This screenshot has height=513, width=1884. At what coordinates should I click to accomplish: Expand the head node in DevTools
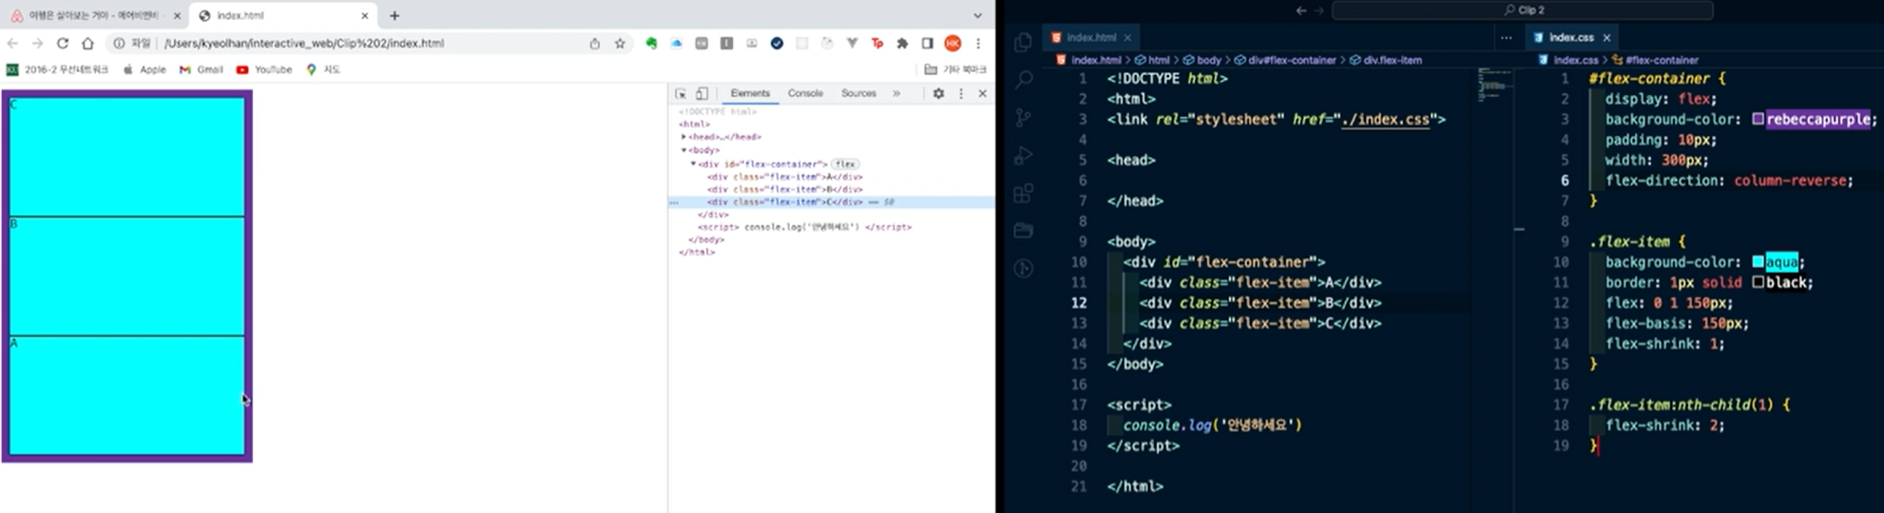tap(684, 137)
